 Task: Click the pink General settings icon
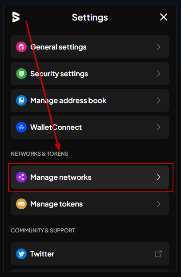(21, 47)
